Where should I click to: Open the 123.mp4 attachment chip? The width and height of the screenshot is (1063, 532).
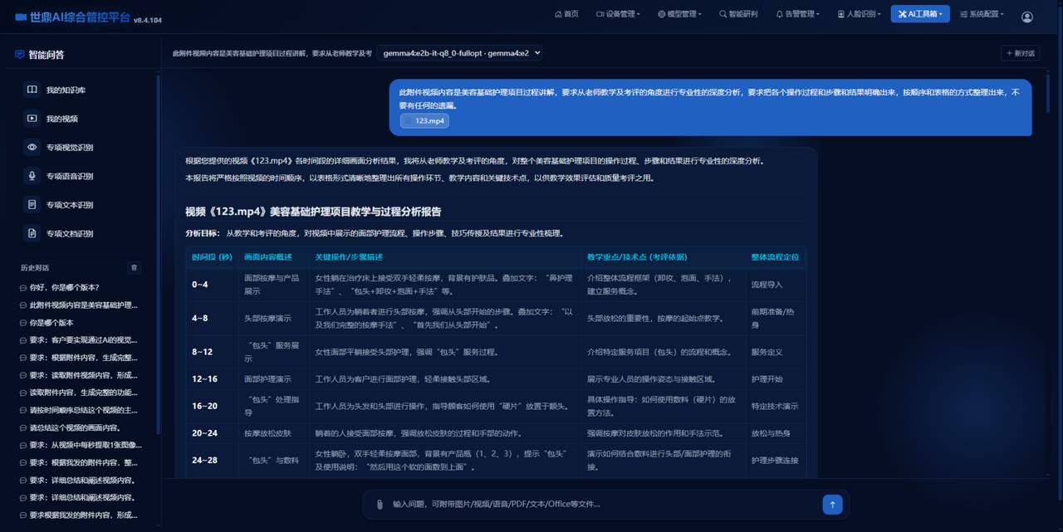pos(424,121)
